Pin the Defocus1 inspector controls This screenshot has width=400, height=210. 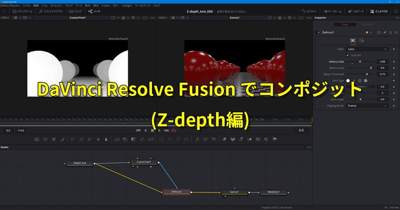click(x=384, y=32)
